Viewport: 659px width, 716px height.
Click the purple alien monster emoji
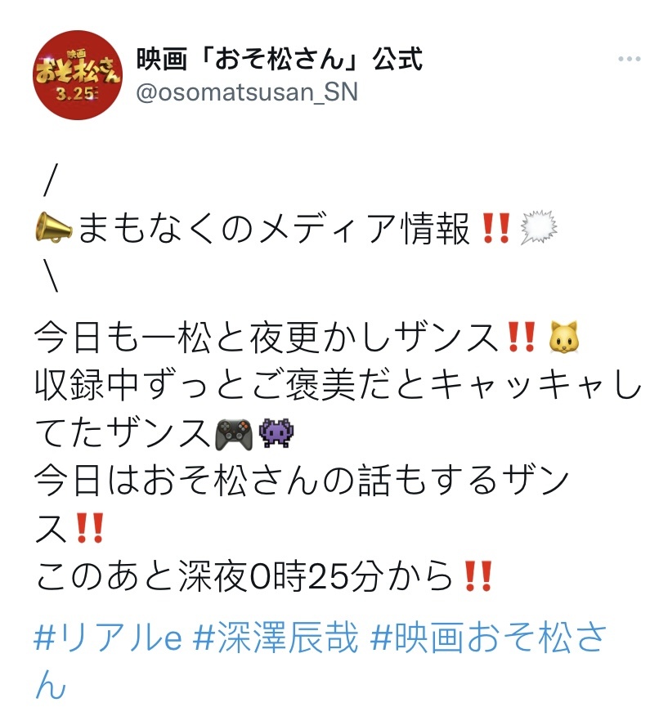tap(276, 433)
